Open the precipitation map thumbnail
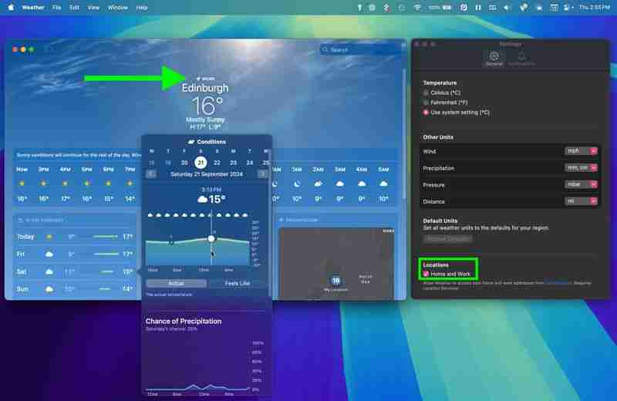 coord(337,264)
